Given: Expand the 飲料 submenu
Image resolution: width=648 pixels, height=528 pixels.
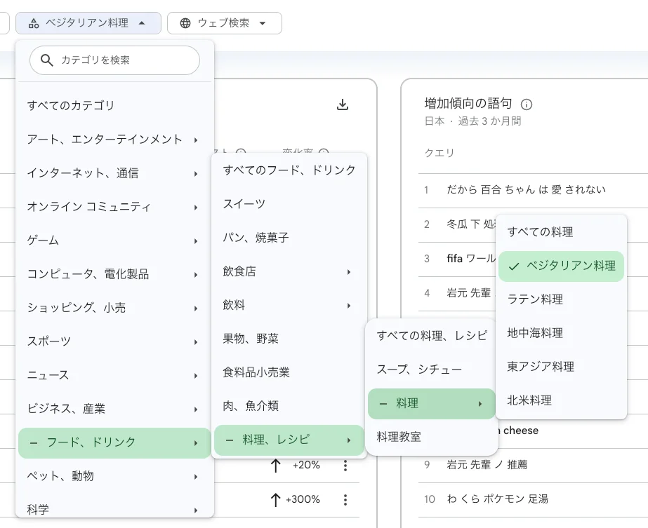Looking at the screenshot, I should [289, 306].
